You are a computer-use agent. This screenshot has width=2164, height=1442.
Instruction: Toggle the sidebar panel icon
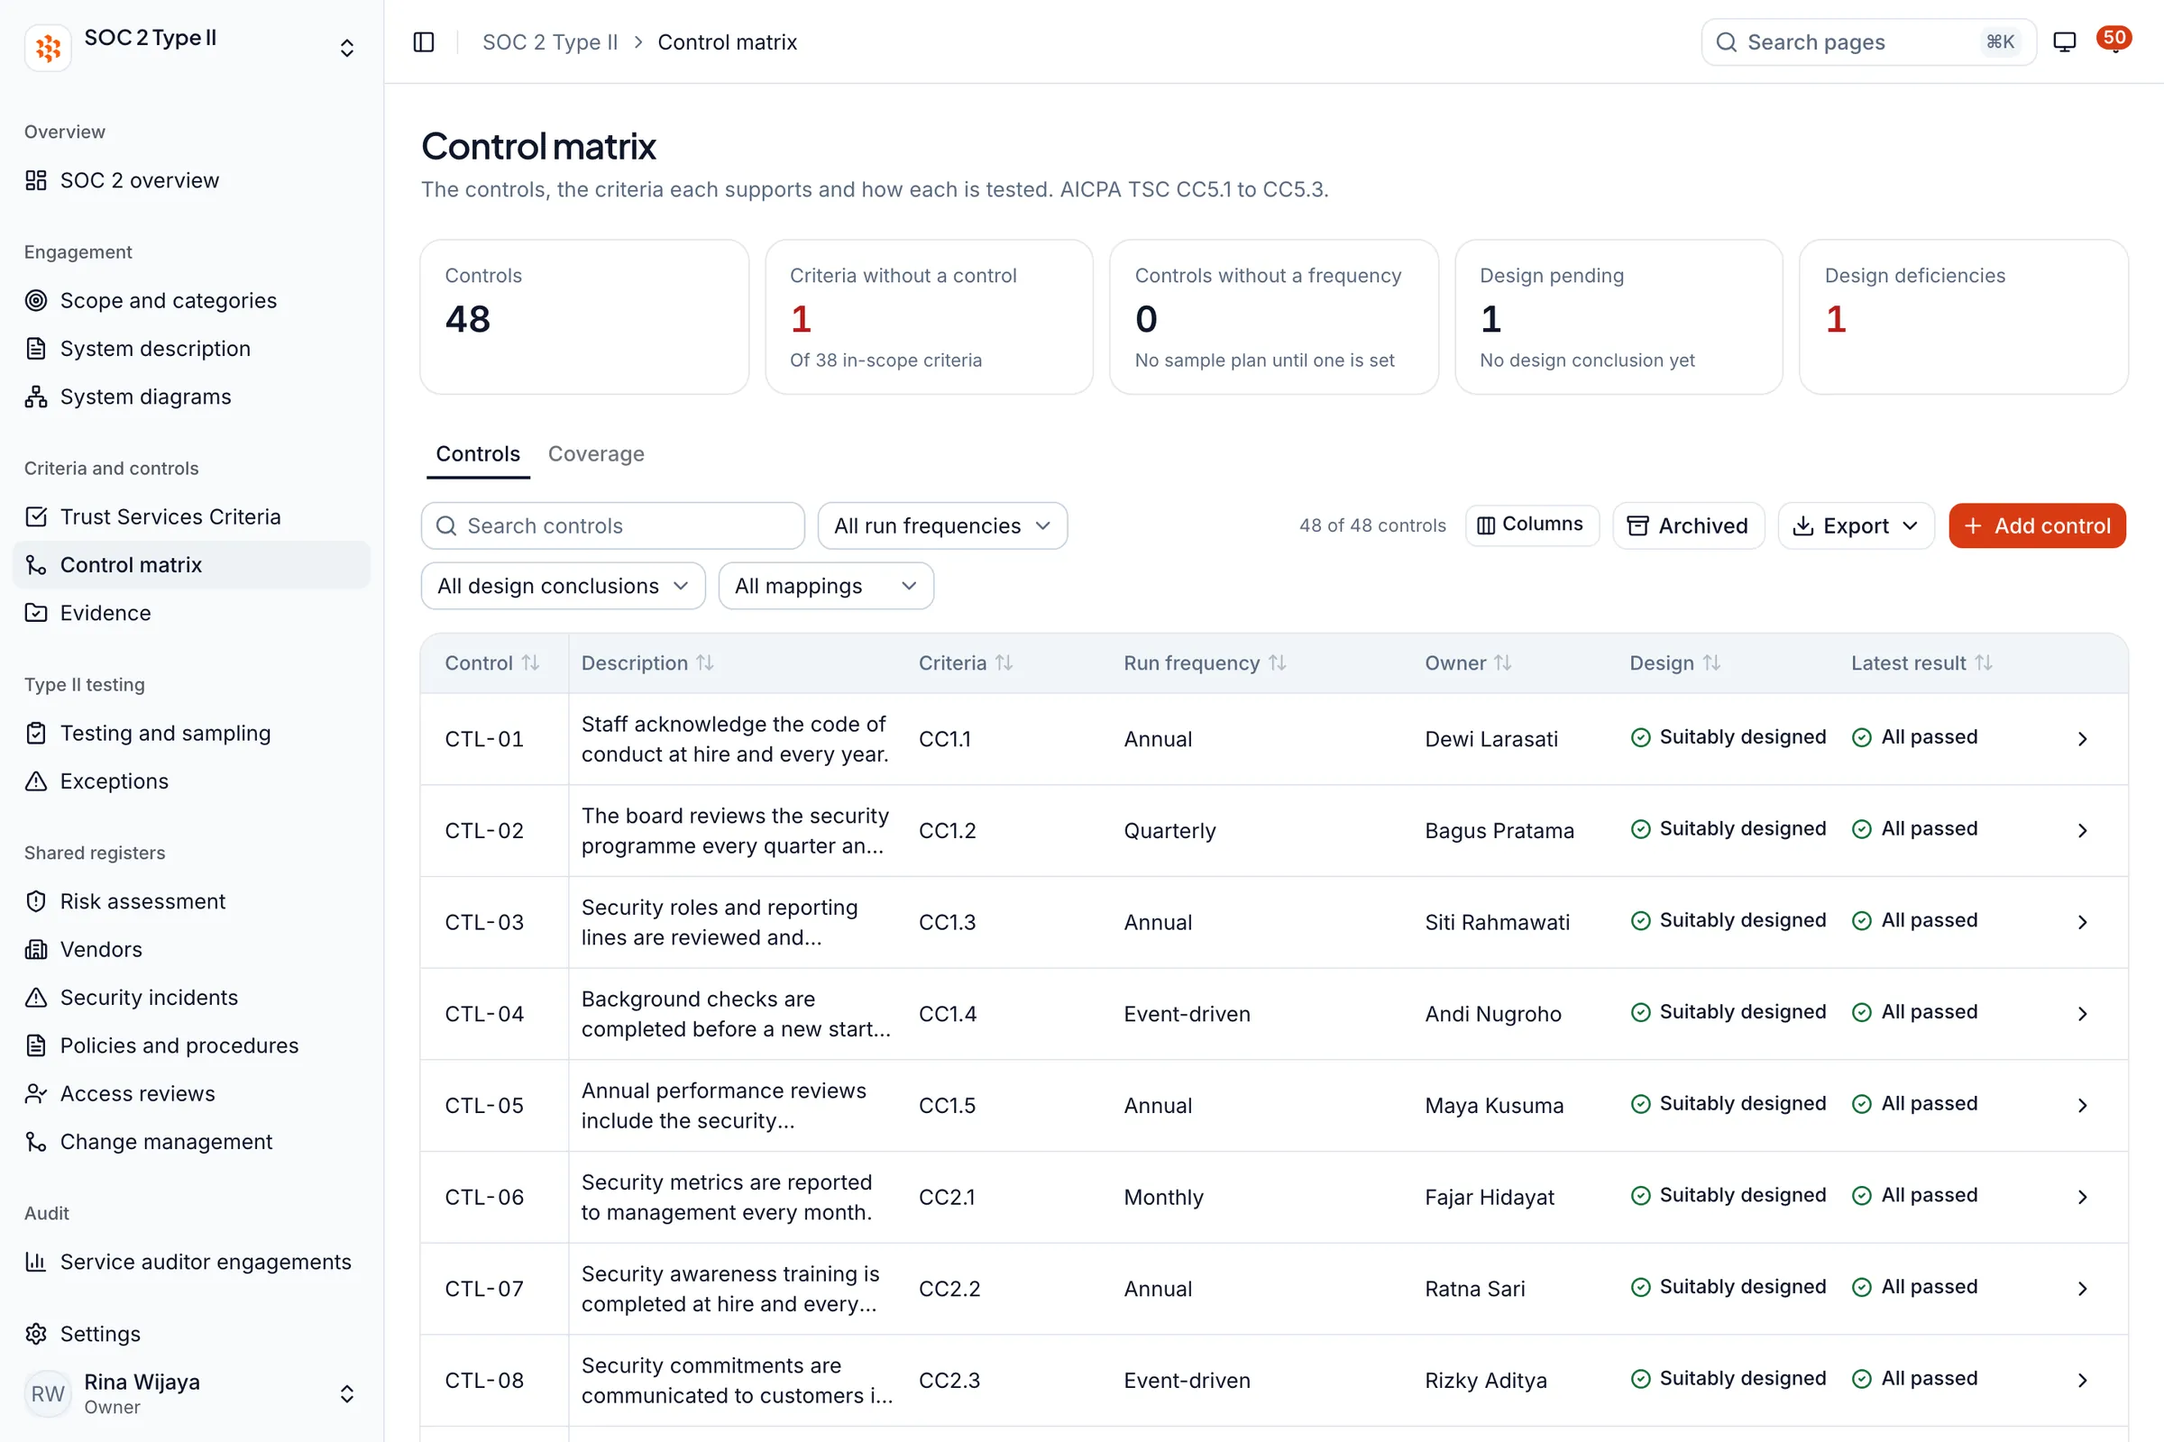423,42
